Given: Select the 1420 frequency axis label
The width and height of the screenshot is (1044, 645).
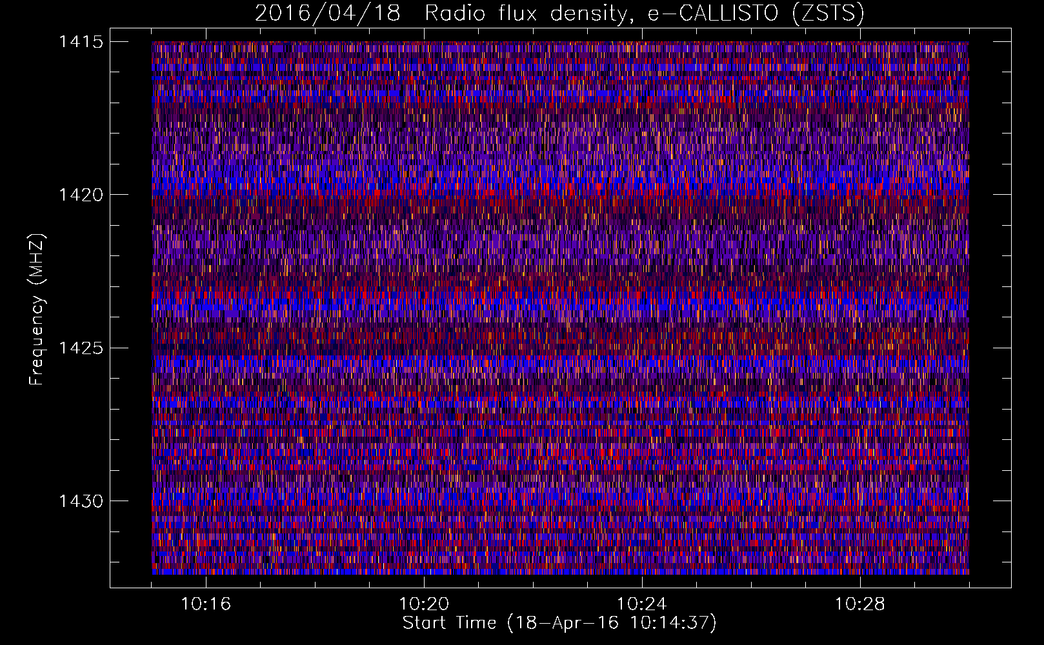Looking at the screenshot, I should tap(81, 195).
